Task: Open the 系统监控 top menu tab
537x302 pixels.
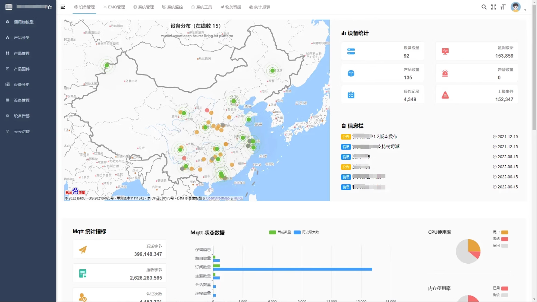Action: pos(172,7)
